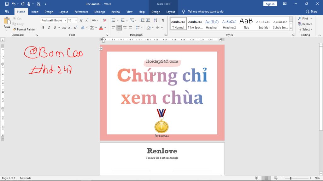This screenshot has width=323, height=181.
Task: Open the Borders dropdown
Action: click(x=162, y=28)
